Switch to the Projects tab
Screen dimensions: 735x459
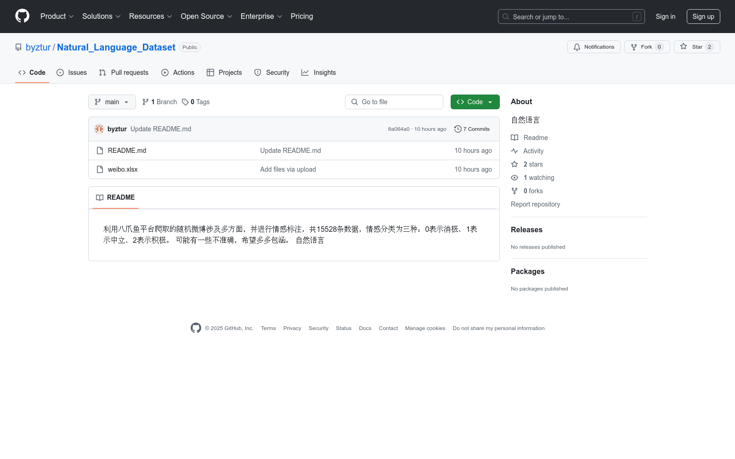[x=224, y=73]
